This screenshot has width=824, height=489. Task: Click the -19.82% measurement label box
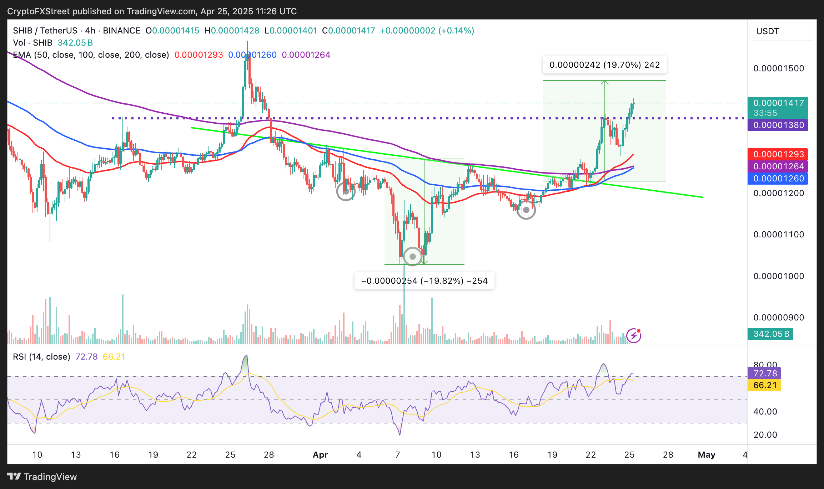[424, 281]
